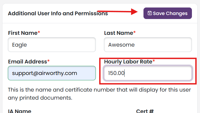Place cursor in the 150.00 rate value
Viewport: 200px width, 113px height.
(x=116, y=73)
